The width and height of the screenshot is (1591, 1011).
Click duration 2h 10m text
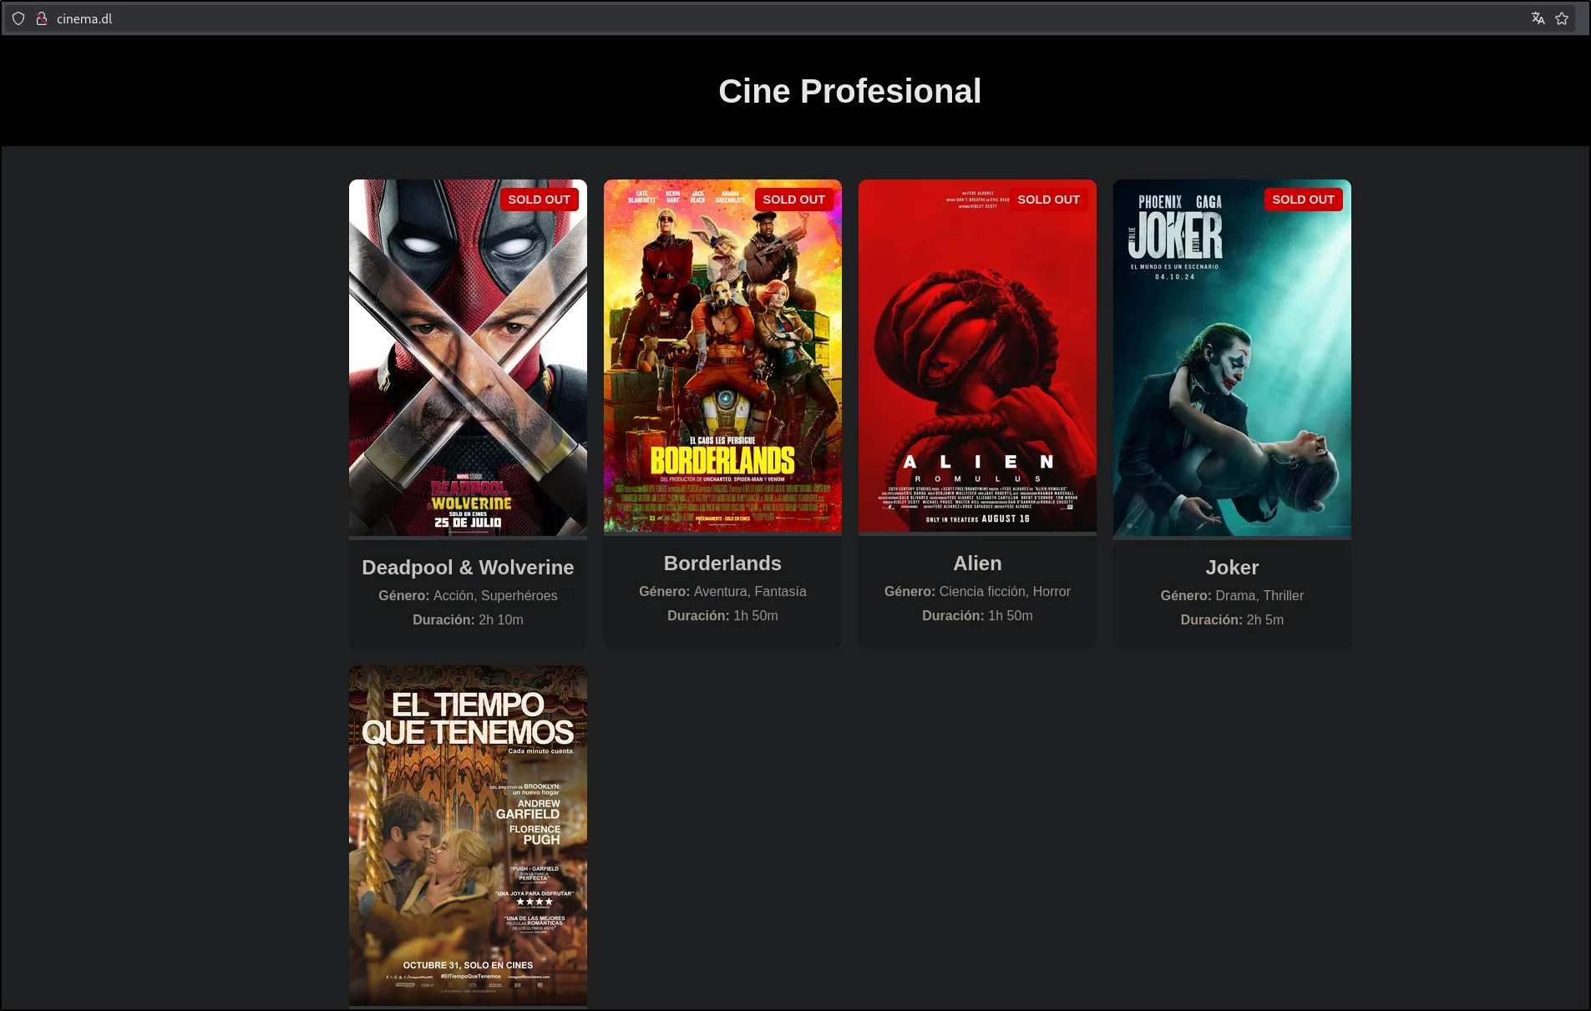pyautogui.click(x=501, y=619)
